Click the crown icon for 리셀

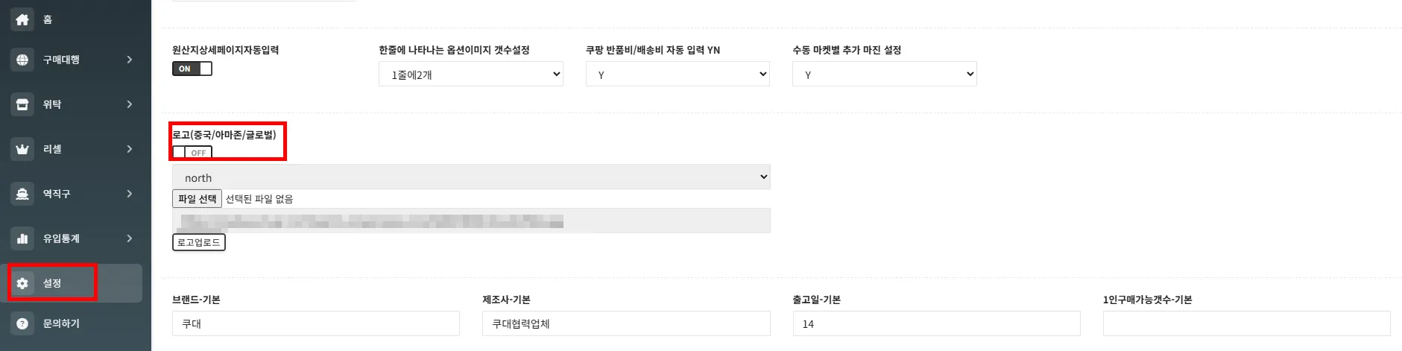(x=22, y=149)
